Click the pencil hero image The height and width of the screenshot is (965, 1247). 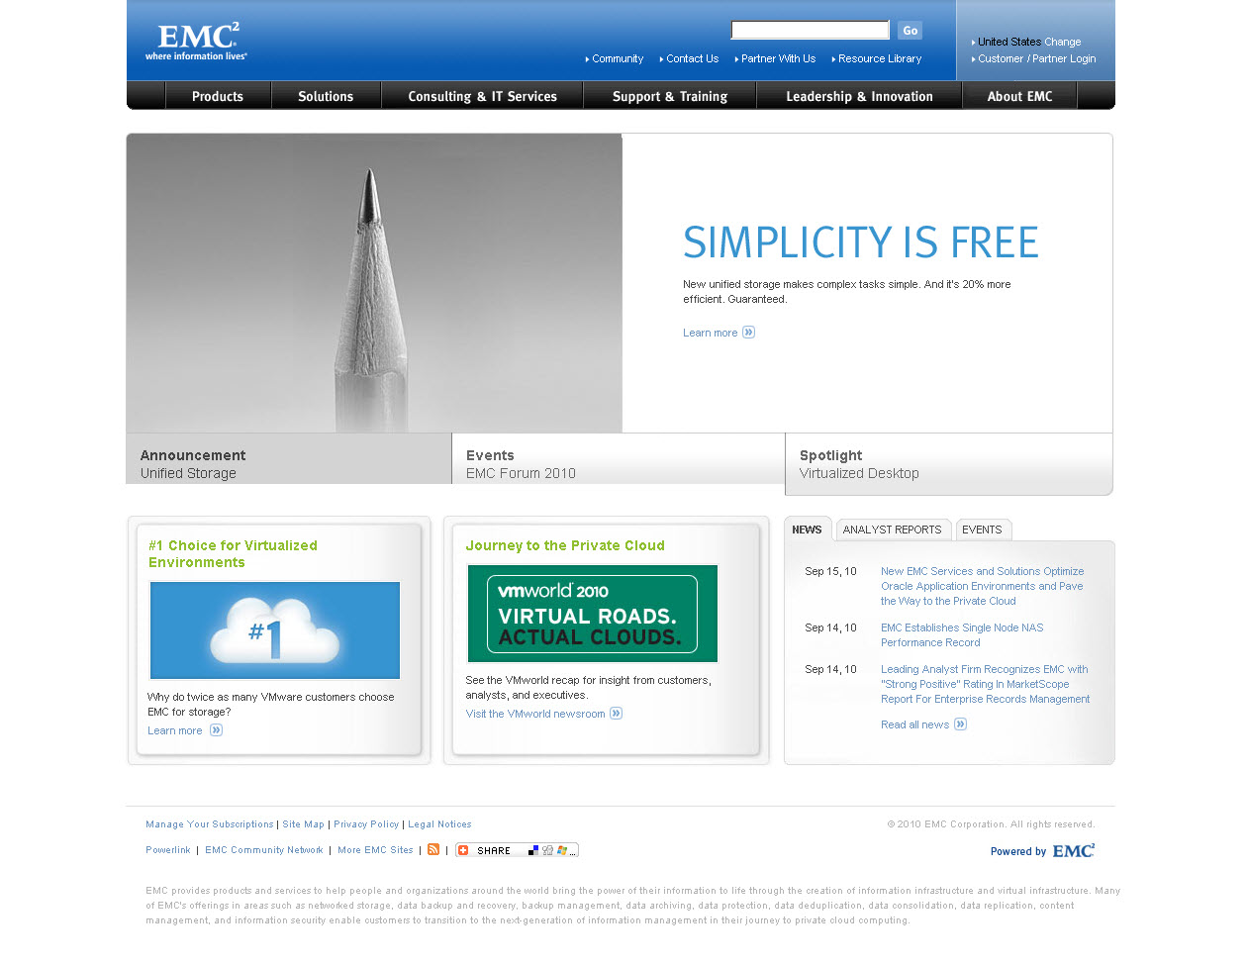374,283
